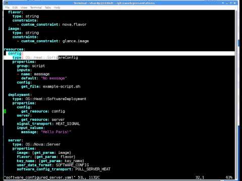Click 'image: {get_param: image}' line

(x=44, y=153)
